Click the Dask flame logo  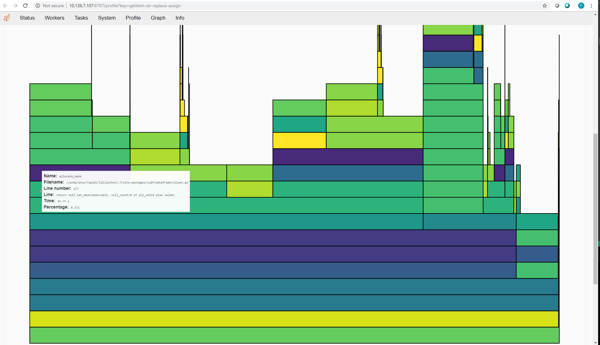click(x=7, y=18)
